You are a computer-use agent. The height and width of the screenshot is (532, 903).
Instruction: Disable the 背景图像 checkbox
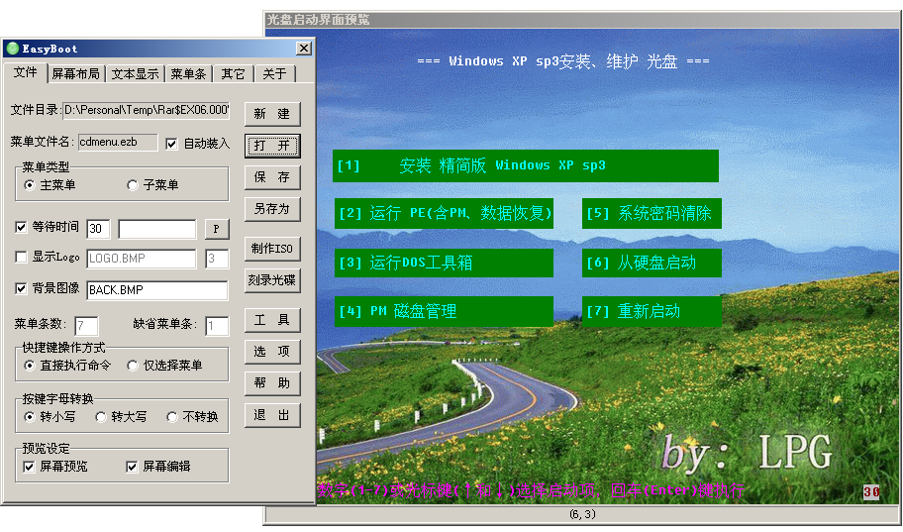pyautogui.click(x=22, y=289)
